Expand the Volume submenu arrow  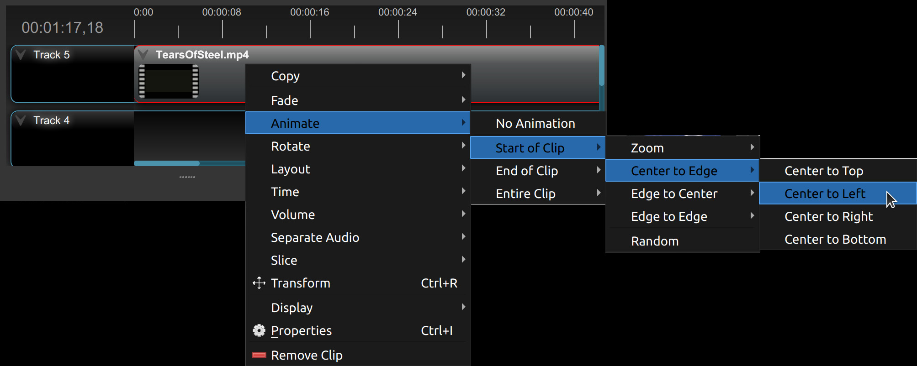pyautogui.click(x=464, y=214)
